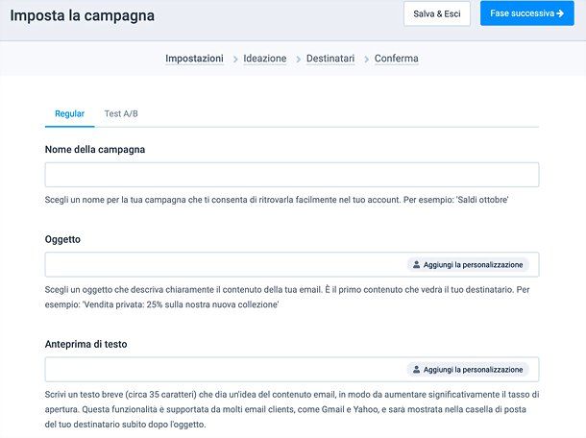Focus the Nome della campagna text field
The width and height of the screenshot is (586, 438).
(x=291, y=175)
